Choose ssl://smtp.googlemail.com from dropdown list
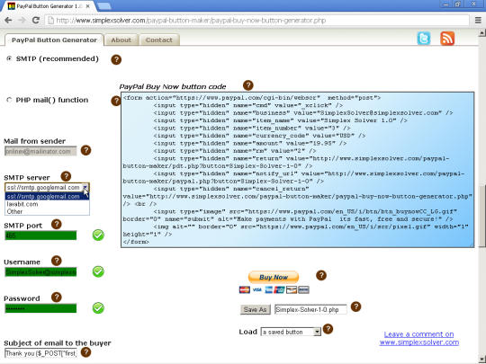This screenshot has width=486, height=364. tap(47, 197)
